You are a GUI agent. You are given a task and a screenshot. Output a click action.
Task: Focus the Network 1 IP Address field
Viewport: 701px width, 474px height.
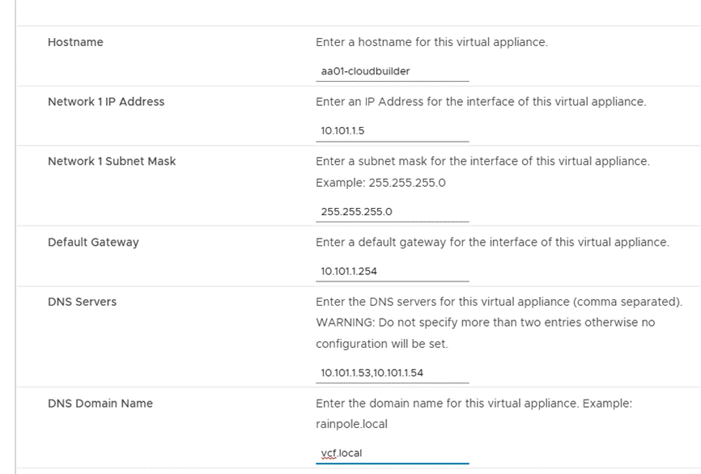pos(392,131)
